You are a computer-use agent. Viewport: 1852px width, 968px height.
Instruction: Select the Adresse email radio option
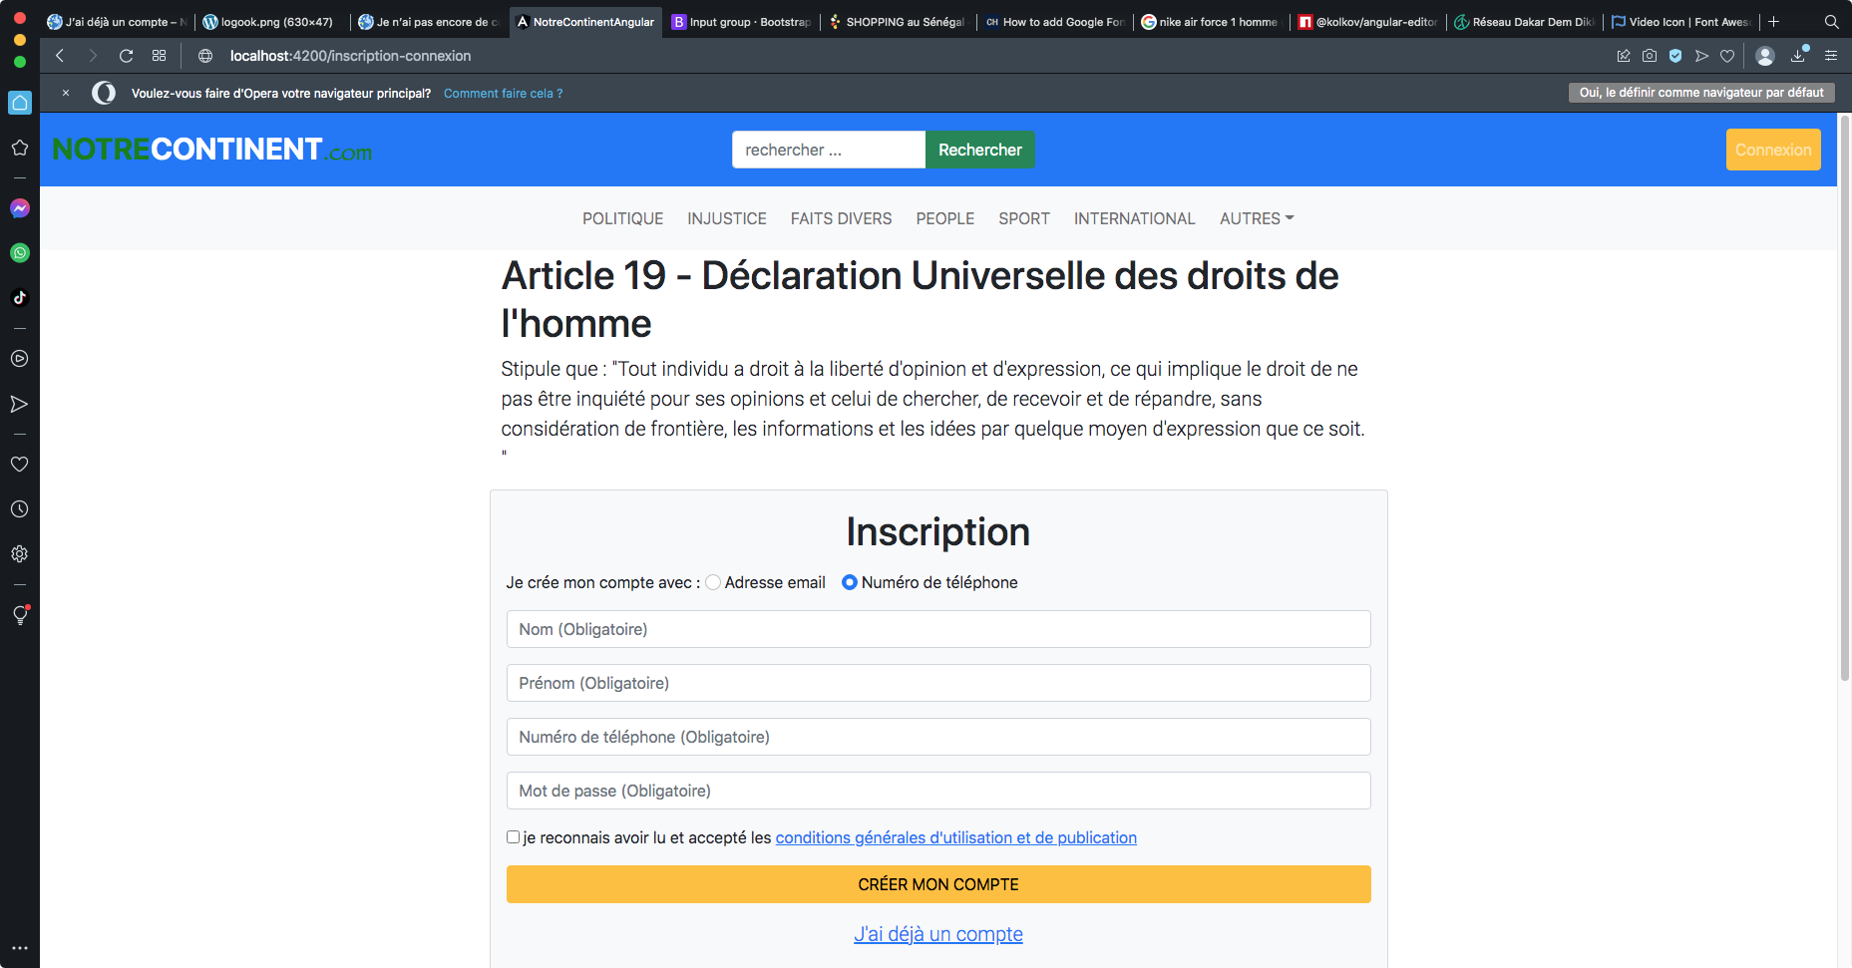point(713,582)
